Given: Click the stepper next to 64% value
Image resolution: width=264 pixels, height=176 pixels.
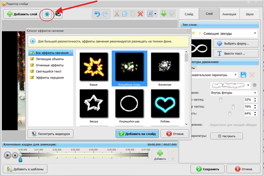Looking at the screenshot, I should click(255, 113).
